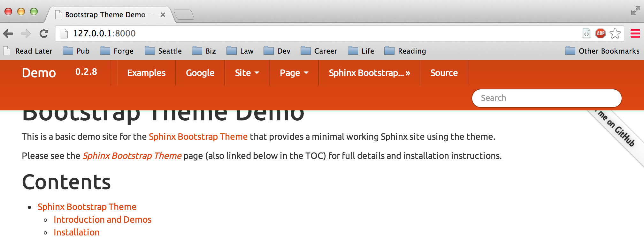Open the Reading bookmarks folder
The height and width of the screenshot is (238, 644).
pyautogui.click(x=405, y=51)
